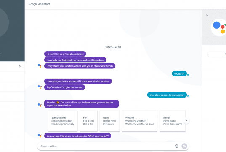Click Assistant avatar beside 'Tap Continue' message
Viewport: 226px width, 152px height.
[40, 87]
